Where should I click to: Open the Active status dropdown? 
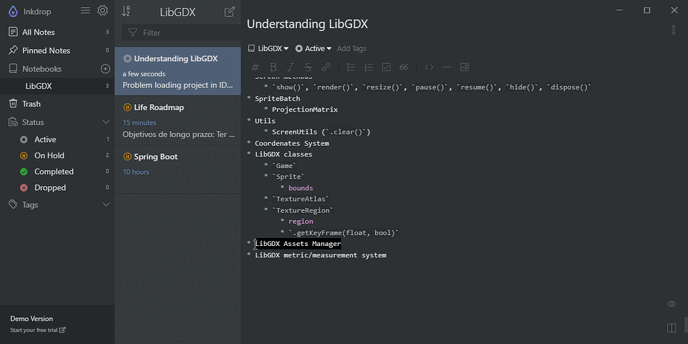tap(313, 48)
